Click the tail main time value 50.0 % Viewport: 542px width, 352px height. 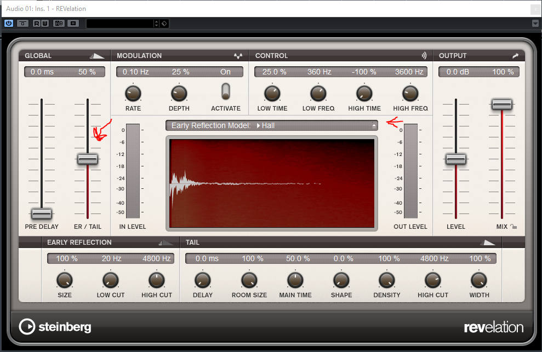click(x=298, y=259)
